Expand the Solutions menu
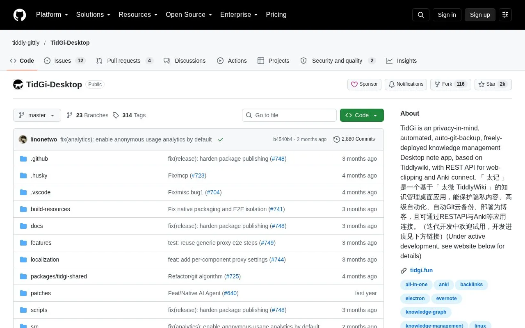This screenshot has height=328, width=525. click(94, 15)
